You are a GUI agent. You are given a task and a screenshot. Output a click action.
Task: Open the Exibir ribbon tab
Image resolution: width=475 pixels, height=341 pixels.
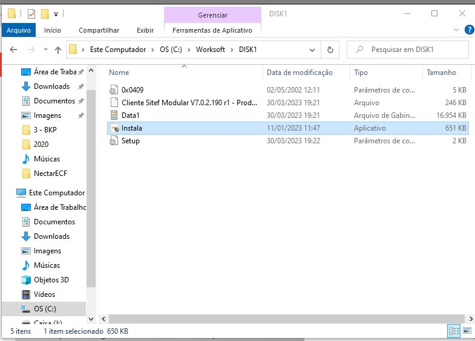tap(145, 30)
